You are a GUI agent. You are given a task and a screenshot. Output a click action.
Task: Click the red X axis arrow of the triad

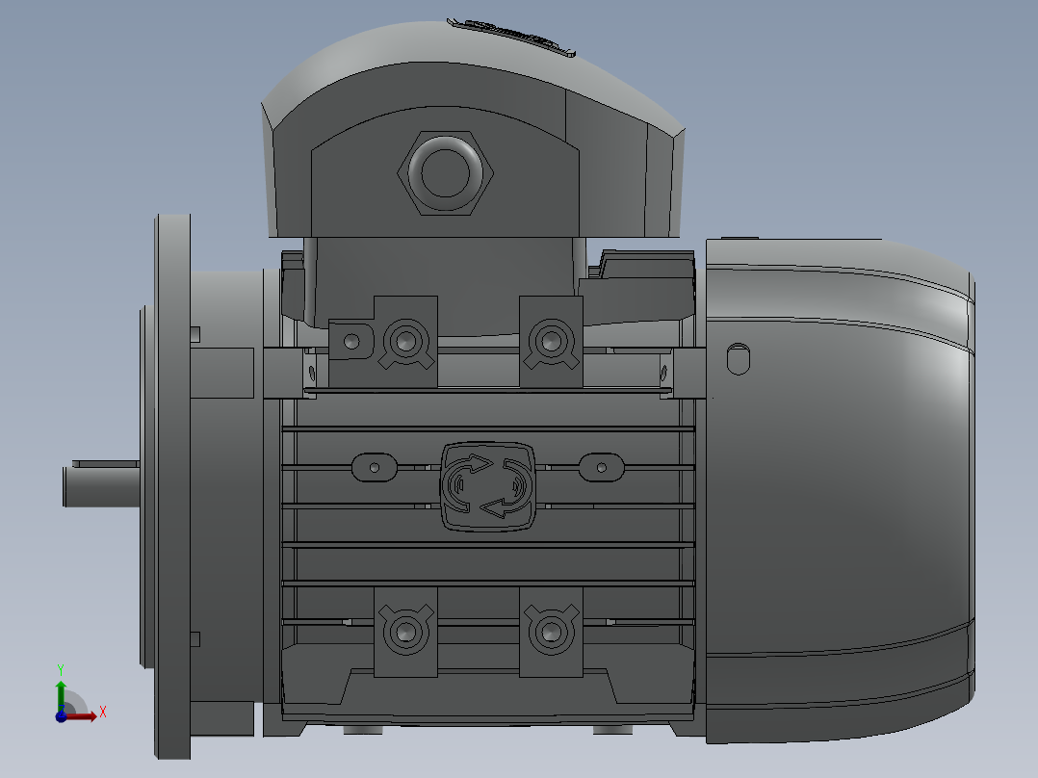83,715
